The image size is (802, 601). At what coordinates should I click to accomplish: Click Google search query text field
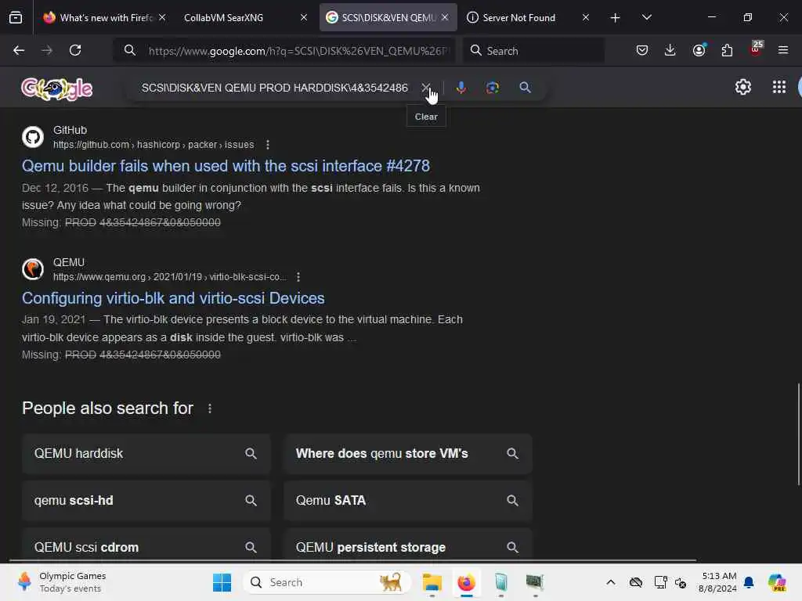(x=275, y=88)
